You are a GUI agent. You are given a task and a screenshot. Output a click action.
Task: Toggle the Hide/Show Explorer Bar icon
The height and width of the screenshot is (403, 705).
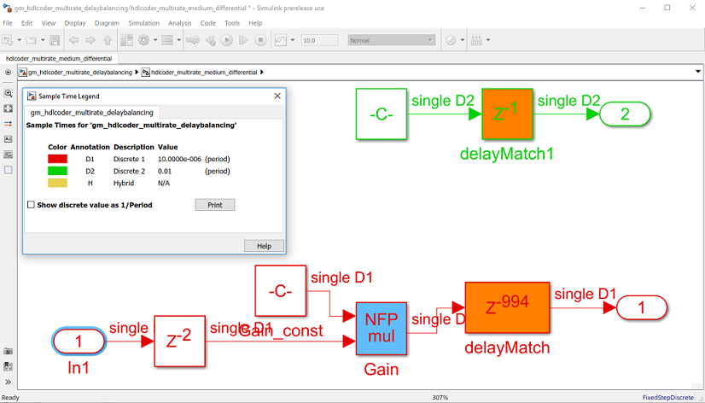8,72
